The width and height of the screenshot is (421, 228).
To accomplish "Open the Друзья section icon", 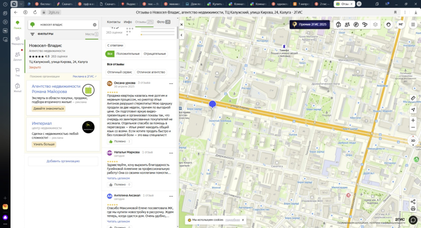I will click(x=17, y=55).
